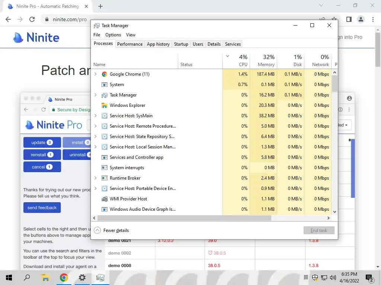Click the Service Host: Portable Device icon
Image resolution: width=381 pixels, height=285 pixels.
(x=105, y=189)
